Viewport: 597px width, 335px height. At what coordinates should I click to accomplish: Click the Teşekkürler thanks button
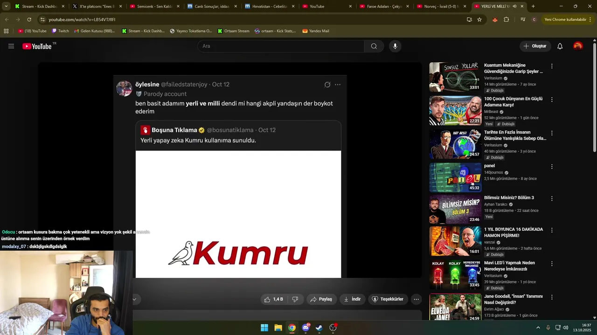tap(388, 299)
